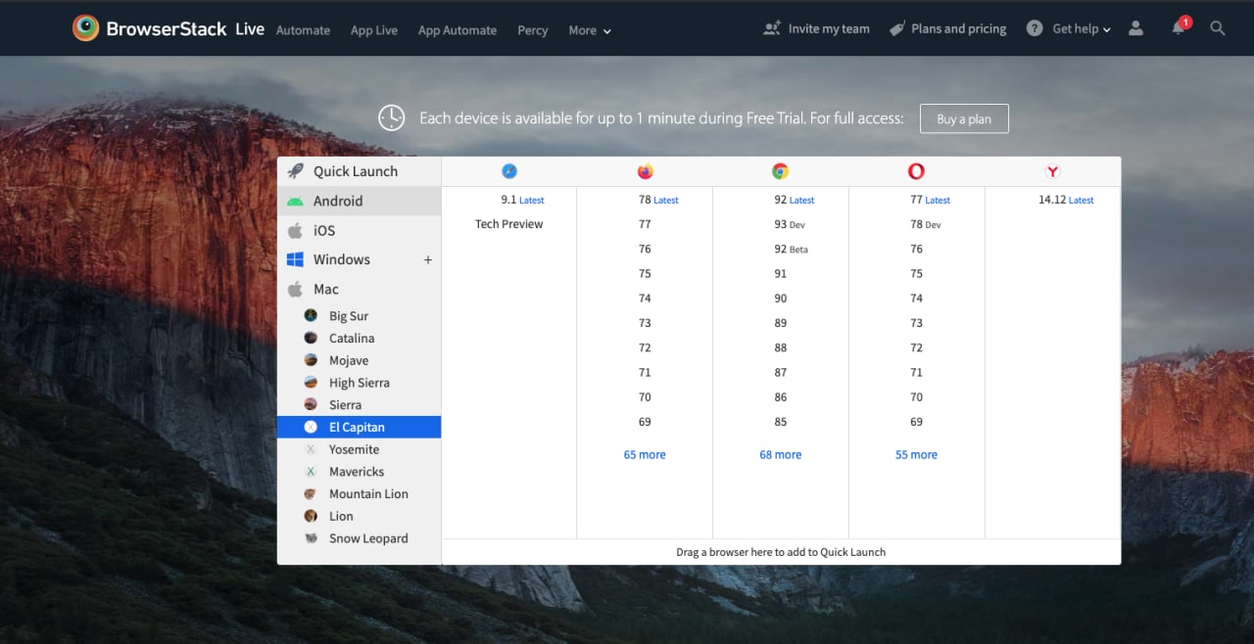Expand 68 more Chrome versions
The height and width of the screenshot is (644, 1254).
780,454
